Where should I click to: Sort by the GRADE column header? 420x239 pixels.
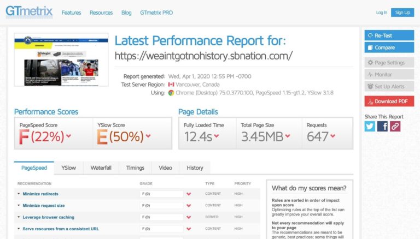tap(146, 184)
